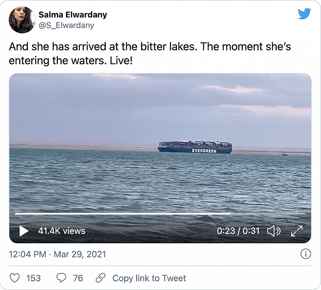This screenshot has width=321, height=290.
Task: Click the 41.4K views label
Action: click(x=61, y=231)
